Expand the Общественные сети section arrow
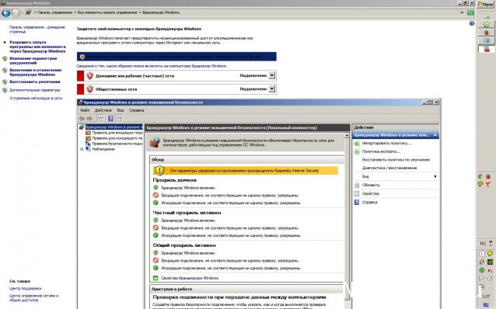Image resolution: width=496 pixels, height=309 pixels. coord(272,89)
